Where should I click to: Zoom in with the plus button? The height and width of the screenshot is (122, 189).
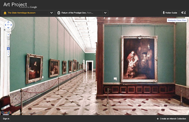point(8,35)
